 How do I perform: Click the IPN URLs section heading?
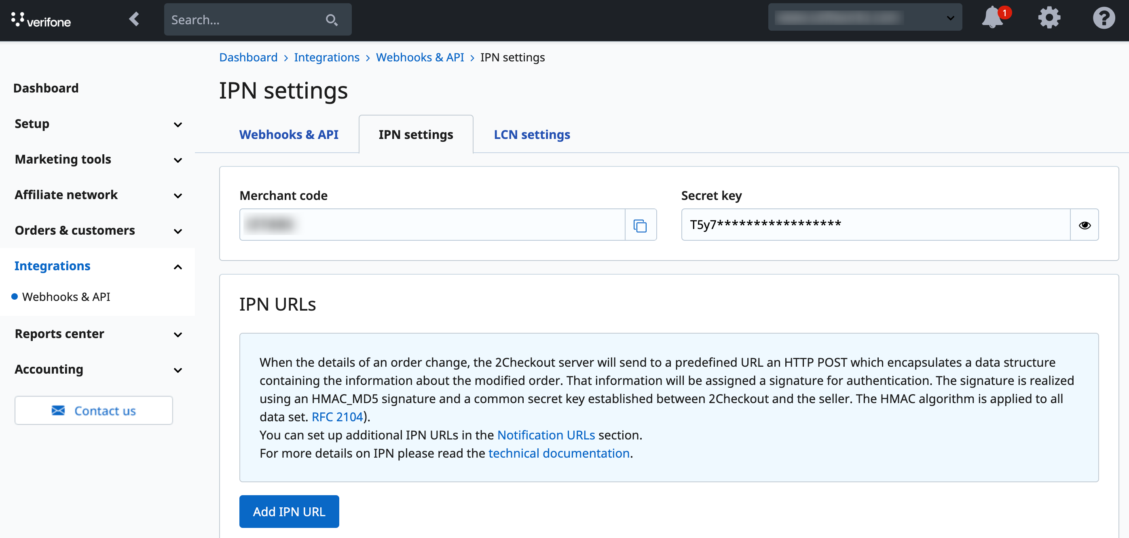(x=277, y=304)
